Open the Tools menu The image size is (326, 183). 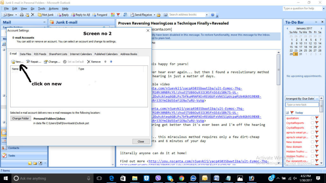[x=41, y=9]
